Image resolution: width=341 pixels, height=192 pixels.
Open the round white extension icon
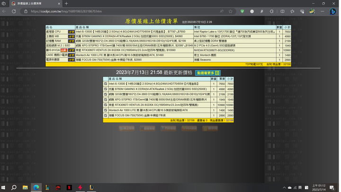tap(252, 11)
